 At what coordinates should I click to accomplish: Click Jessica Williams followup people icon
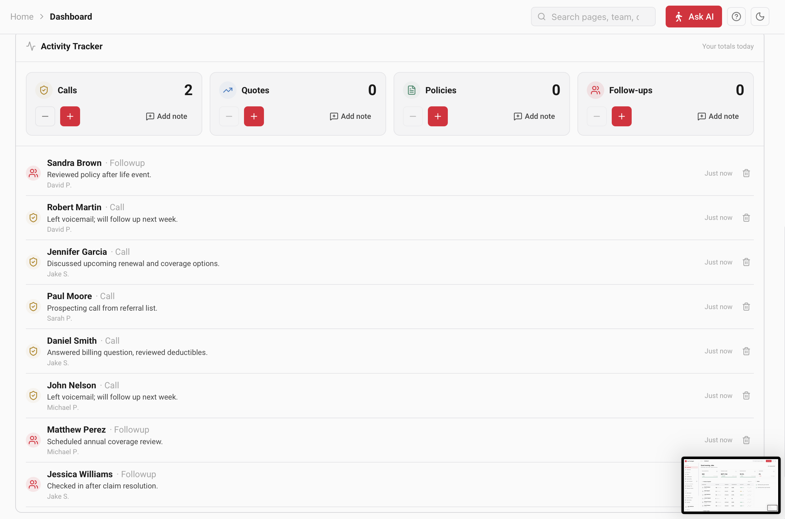[x=33, y=485]
